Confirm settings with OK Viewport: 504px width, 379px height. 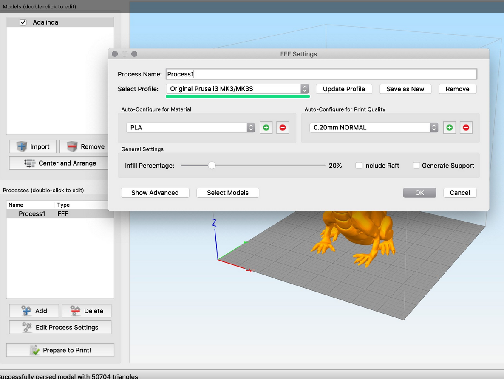click(419, 193)
